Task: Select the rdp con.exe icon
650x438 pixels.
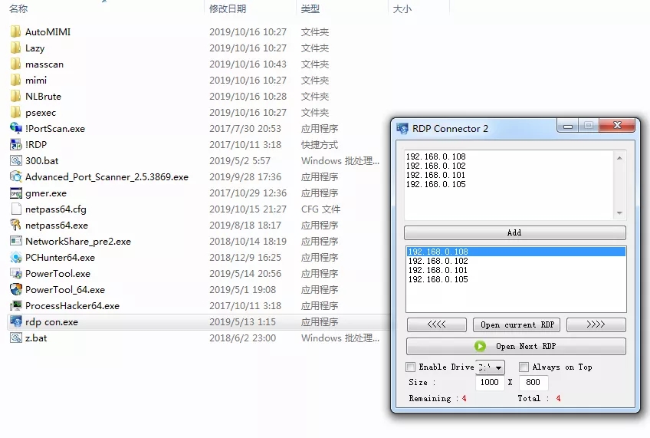Action: click(x=16, y=322)
